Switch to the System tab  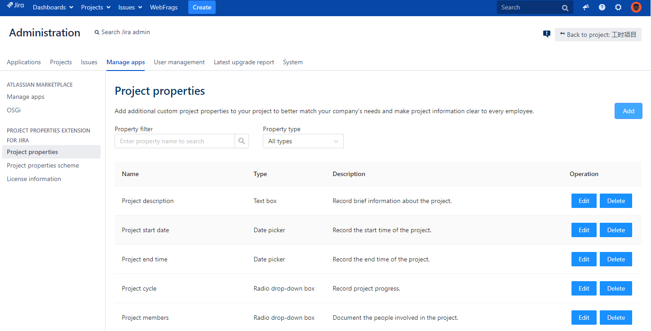coord(293,62)
